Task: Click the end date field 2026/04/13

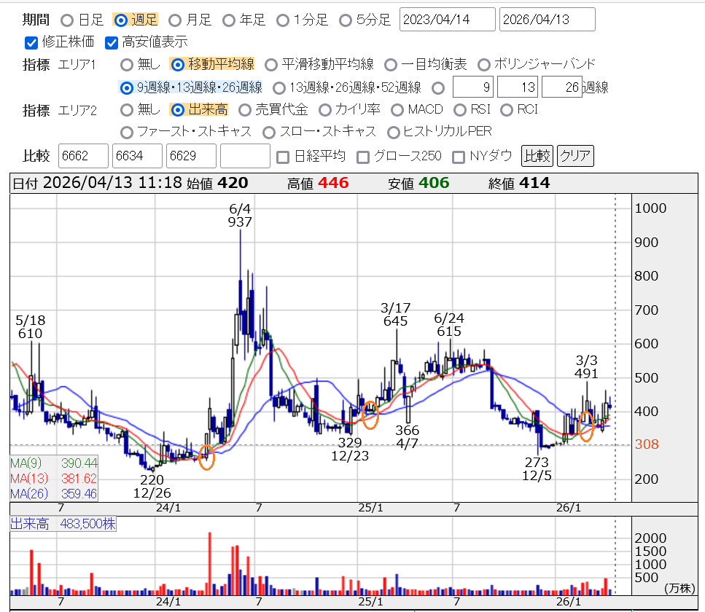Action: [547, 20]
